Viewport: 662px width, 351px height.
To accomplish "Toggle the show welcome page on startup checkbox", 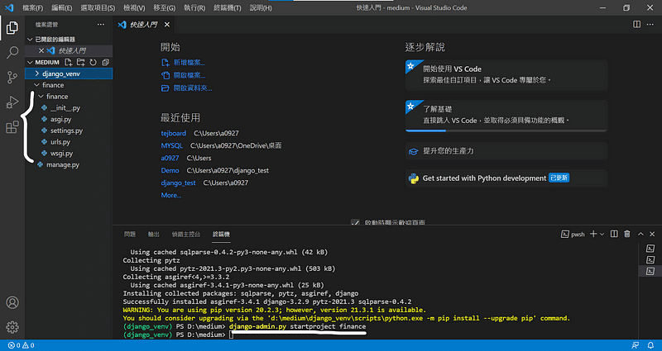I will point(355,222).
